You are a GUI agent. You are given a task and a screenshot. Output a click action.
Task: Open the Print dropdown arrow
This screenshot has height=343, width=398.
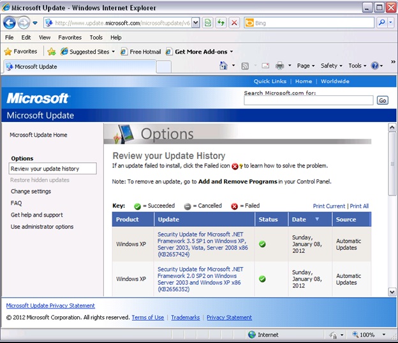(290, 66)
